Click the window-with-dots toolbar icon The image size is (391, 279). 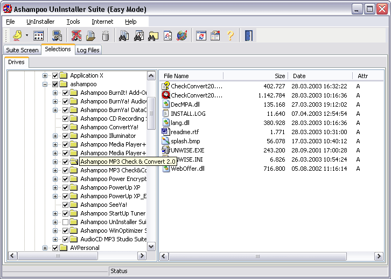(x=38, y=36)
